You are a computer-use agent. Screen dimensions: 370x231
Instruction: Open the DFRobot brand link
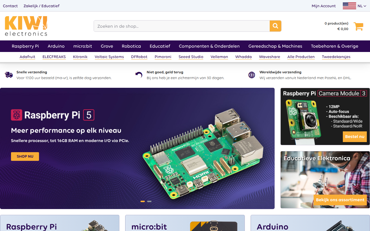pos(139,57)
